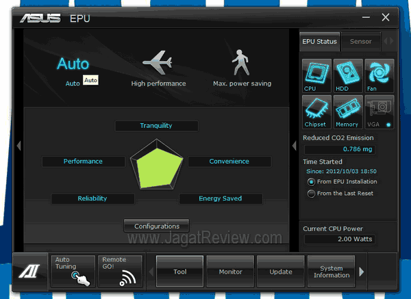Viewport: 411px width, 299px height.
Task: Select From EPU Installation radio button
Action: [311, 182]
